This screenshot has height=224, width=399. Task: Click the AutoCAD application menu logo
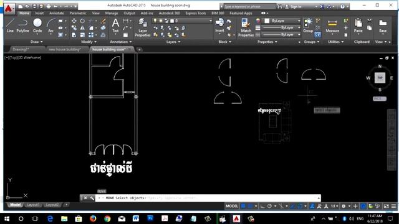pos(9,8)
